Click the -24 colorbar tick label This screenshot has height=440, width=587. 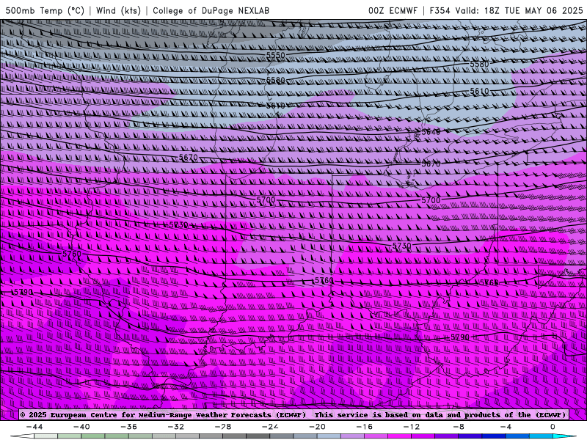[x=270, y=427]
